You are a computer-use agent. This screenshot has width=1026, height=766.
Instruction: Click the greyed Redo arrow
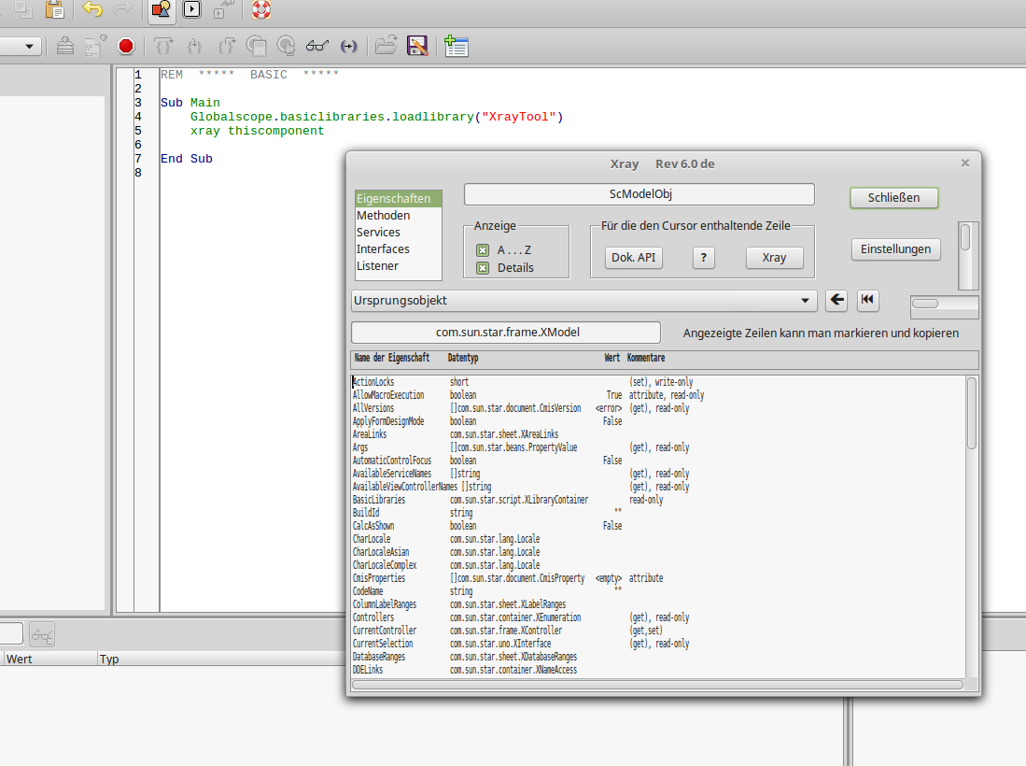(122, 9)
